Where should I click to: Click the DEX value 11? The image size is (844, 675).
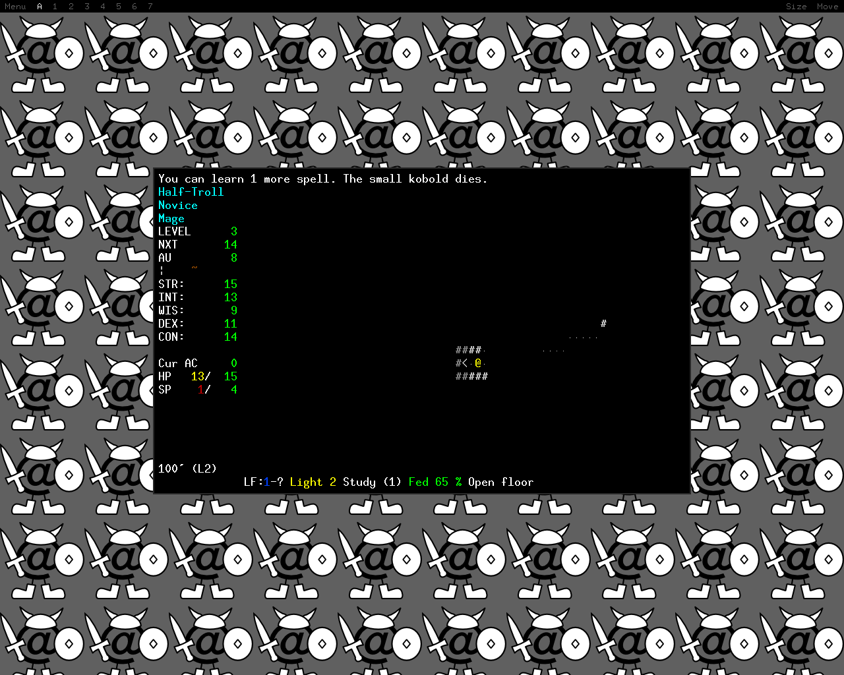coord(231,324)
